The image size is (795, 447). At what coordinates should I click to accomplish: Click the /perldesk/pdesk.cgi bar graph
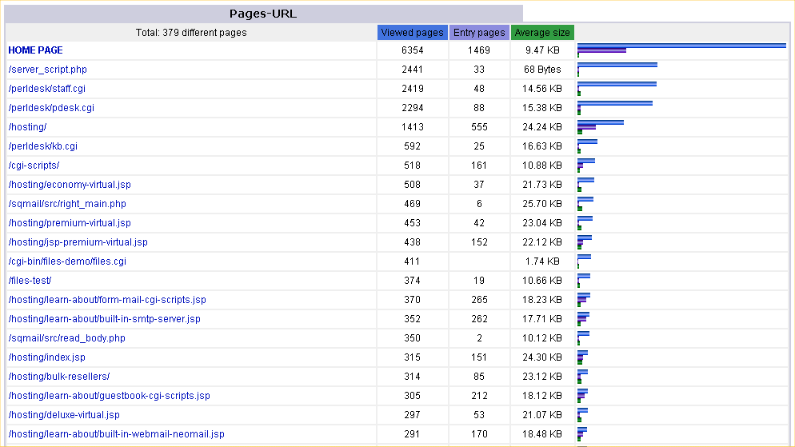click(x=614, y=108)
